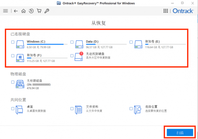
Task: Click the 无标题磁盘 label
Action: point(34,81)
